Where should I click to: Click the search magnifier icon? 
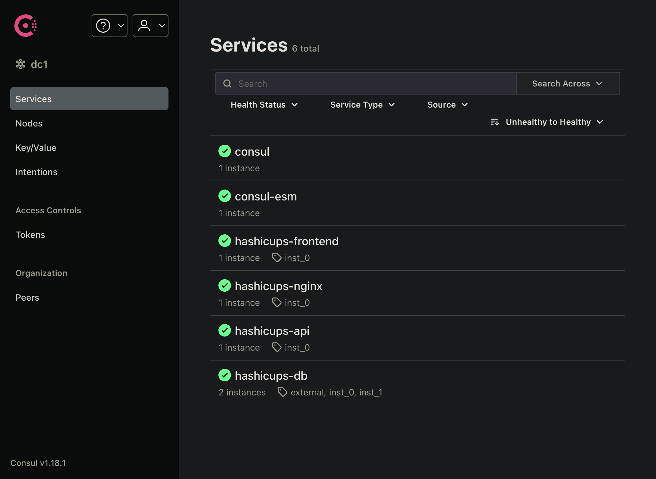pos(227,84)
